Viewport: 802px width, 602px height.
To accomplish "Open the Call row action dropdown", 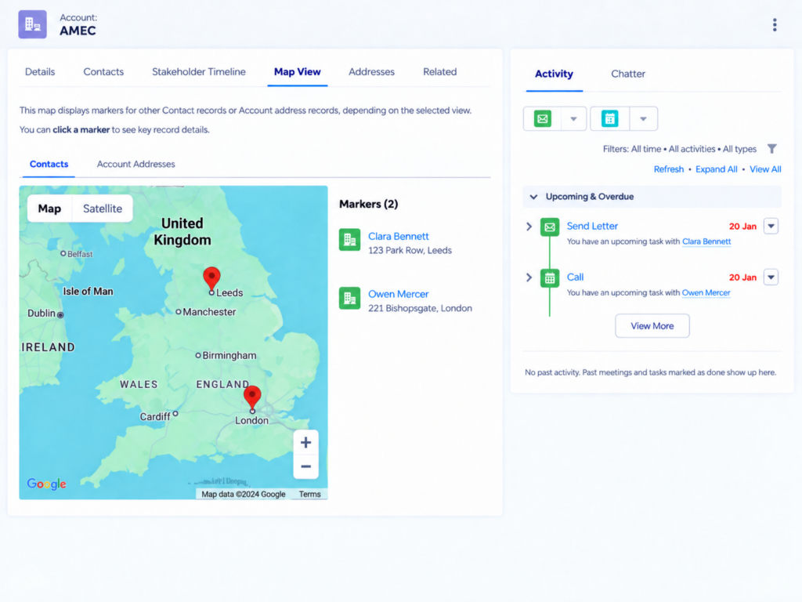I will [771, 277].
